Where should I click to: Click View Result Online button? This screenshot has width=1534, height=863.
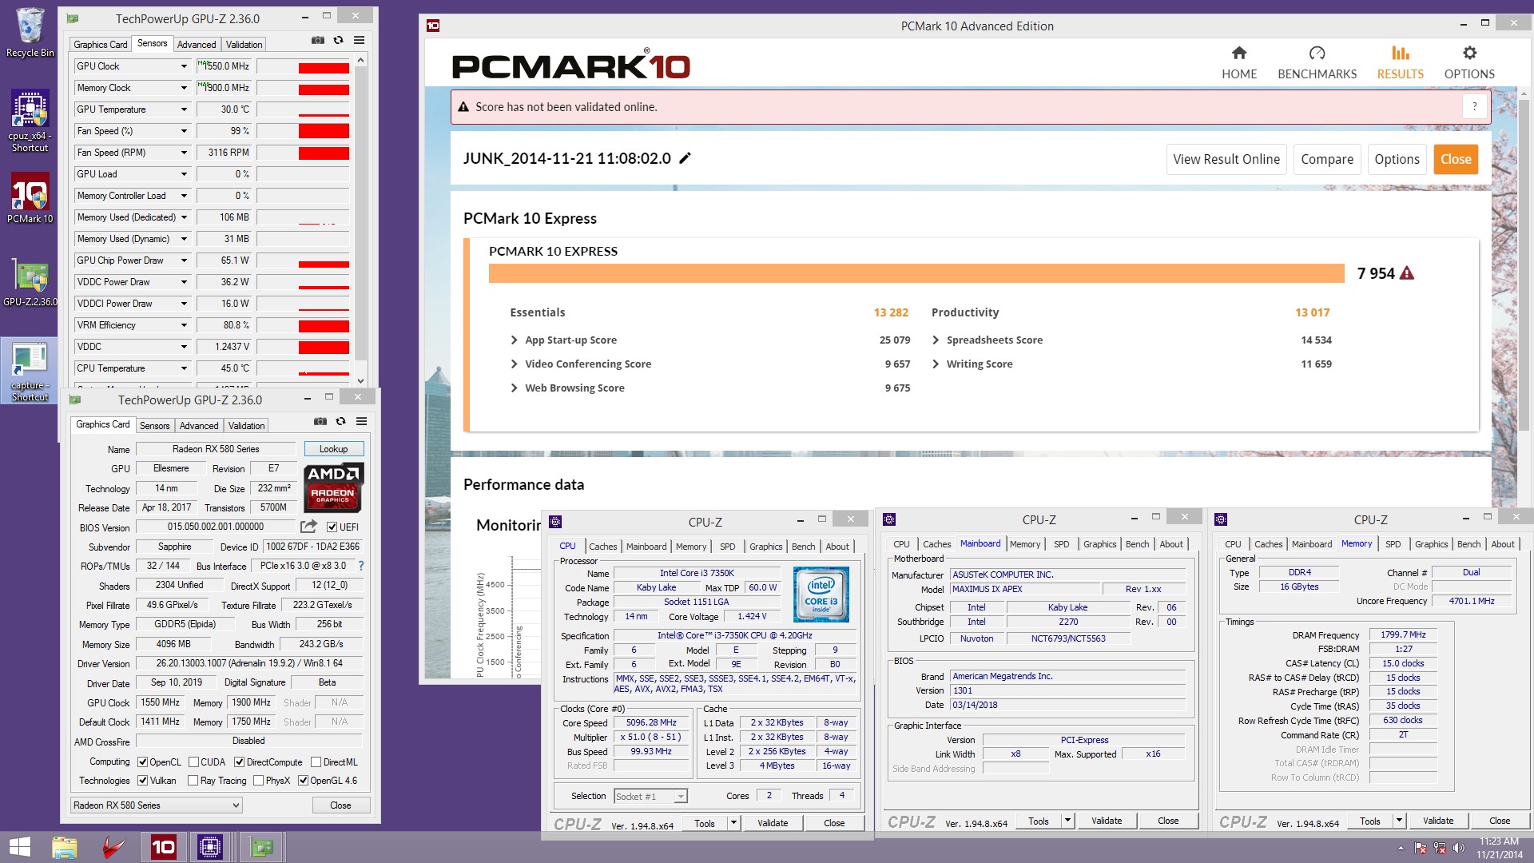click(1226, 159)
